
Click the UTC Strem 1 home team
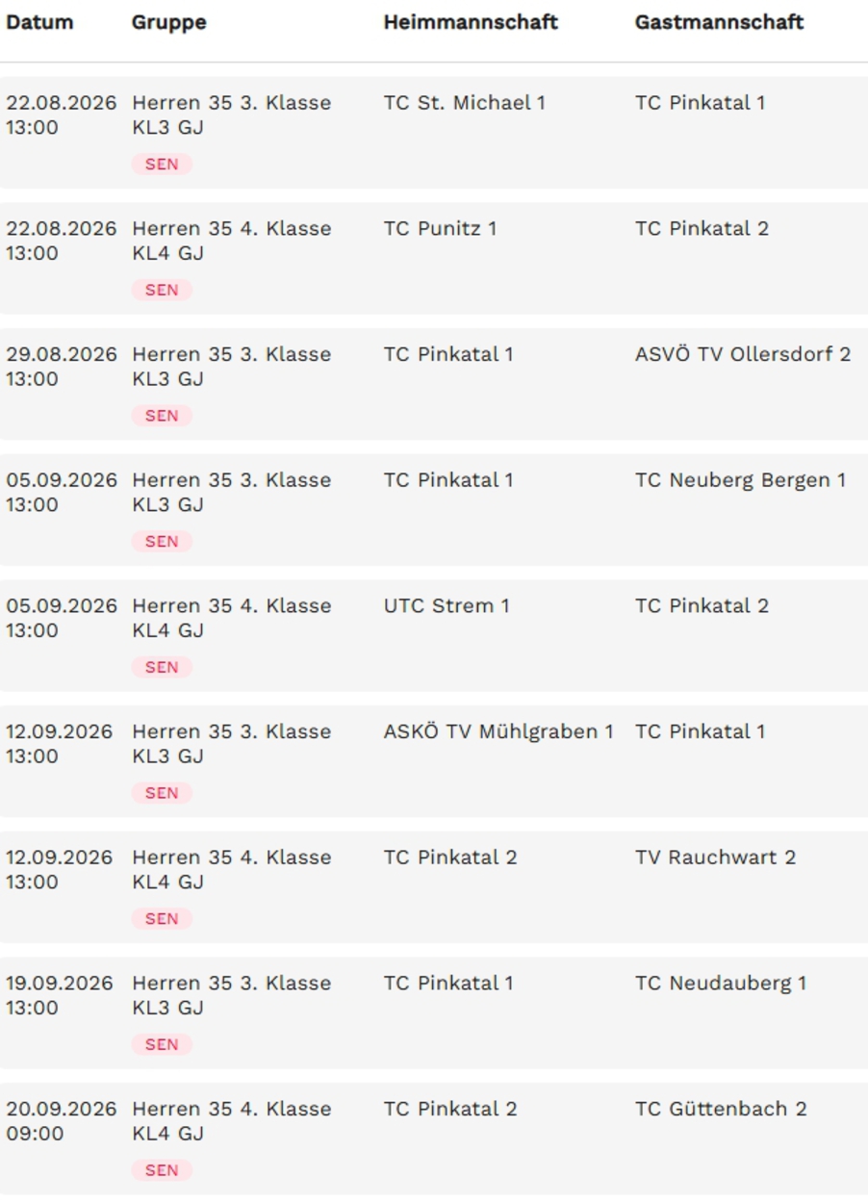pyautogui.click(x=446, y=606)
